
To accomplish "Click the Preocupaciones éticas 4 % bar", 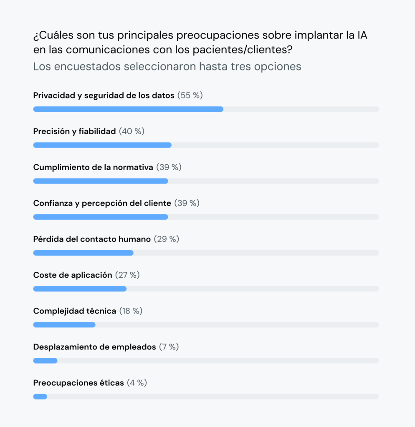I will [40, 396].
